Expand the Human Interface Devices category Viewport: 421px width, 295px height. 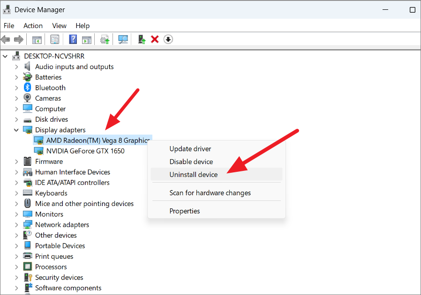pos(16,172)
